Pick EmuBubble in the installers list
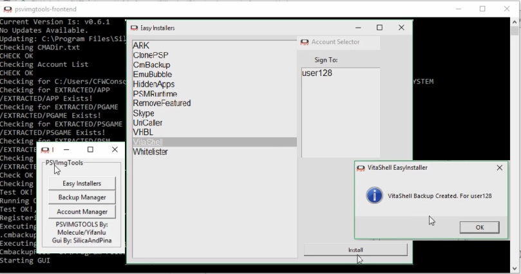 click(x=214, y=75)
